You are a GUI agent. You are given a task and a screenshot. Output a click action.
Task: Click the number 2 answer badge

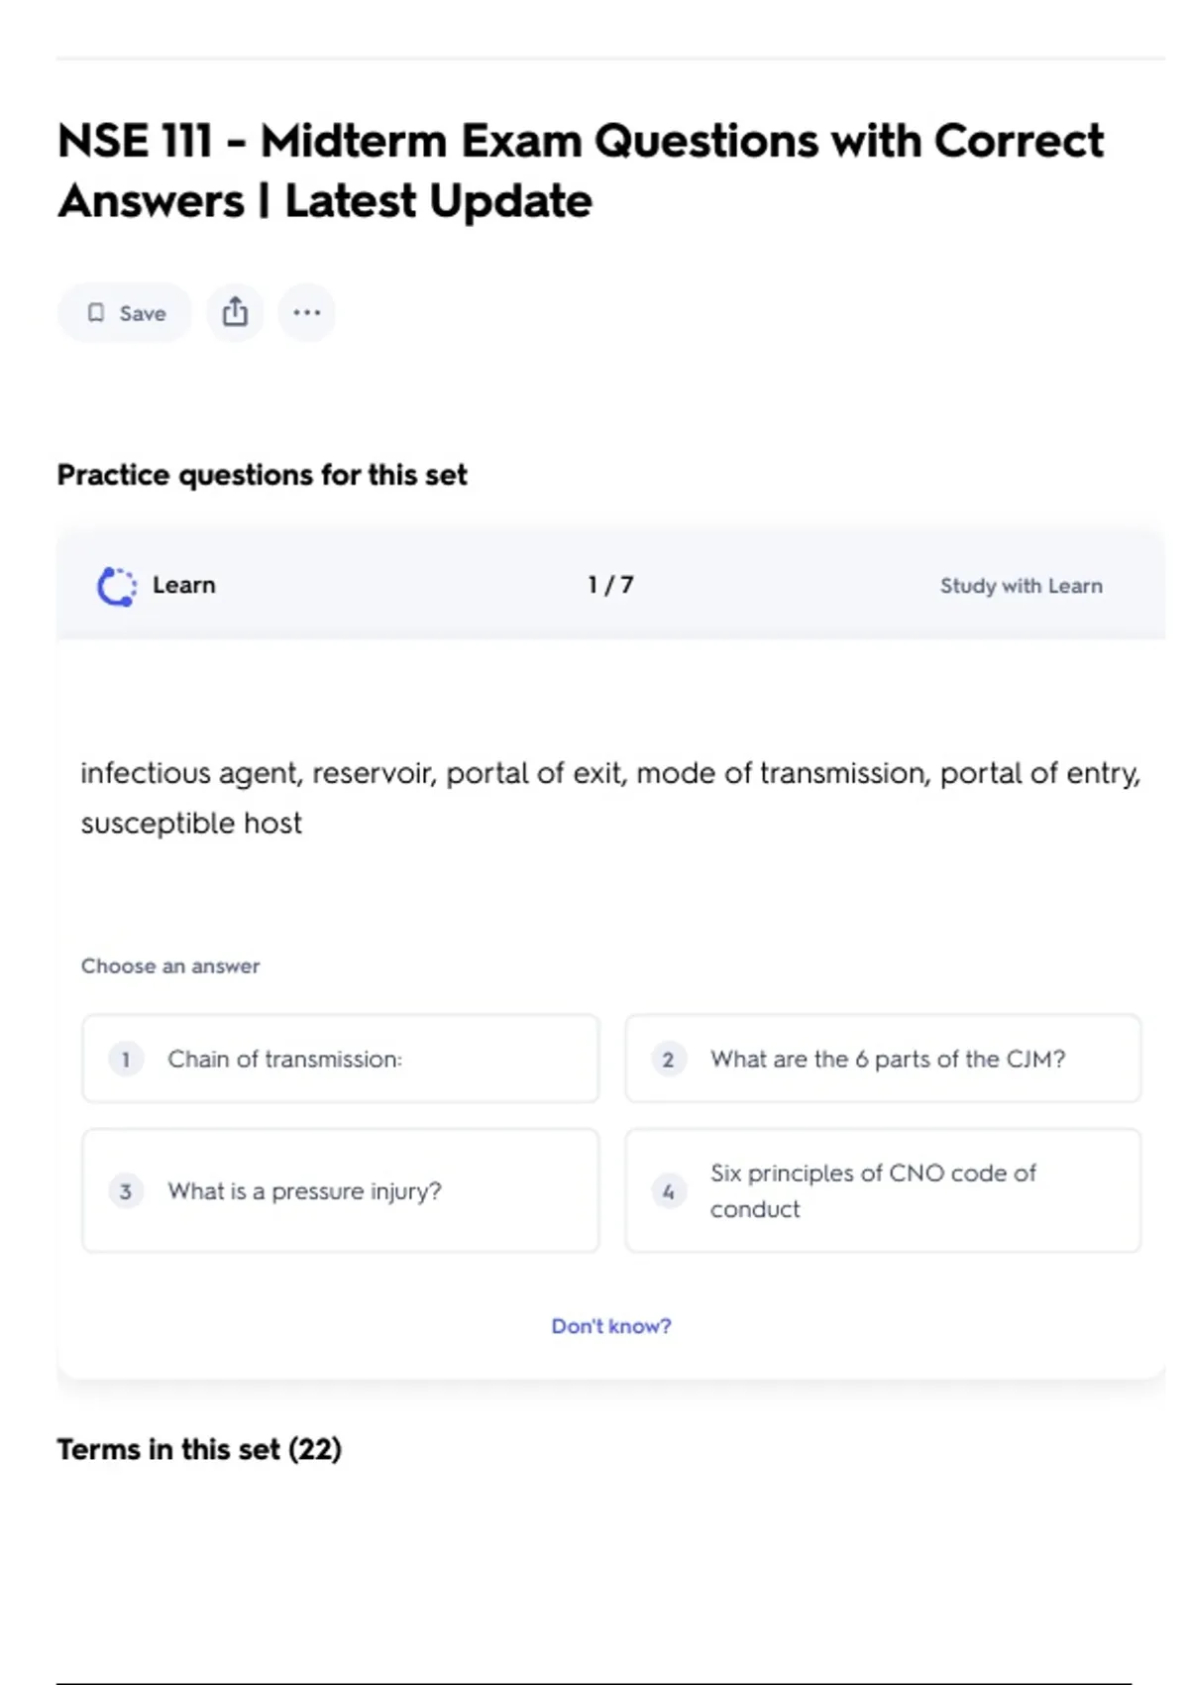click(x=668, y=1060)
